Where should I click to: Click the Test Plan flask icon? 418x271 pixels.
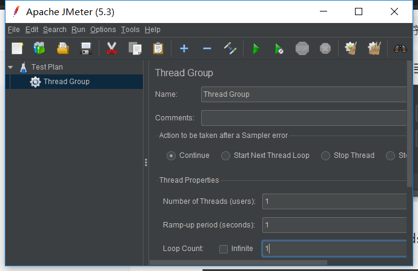24,67
